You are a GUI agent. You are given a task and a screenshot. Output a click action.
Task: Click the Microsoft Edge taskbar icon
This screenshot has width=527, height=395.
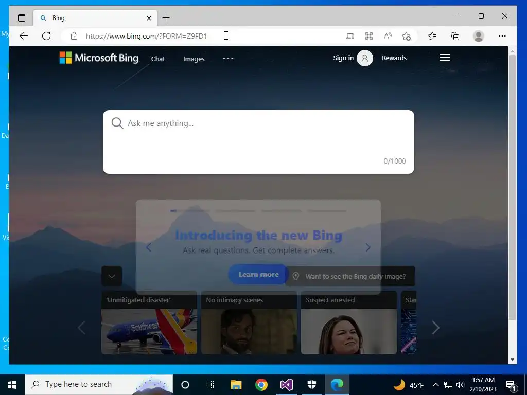pyautogui.click(x=337, y=385)
